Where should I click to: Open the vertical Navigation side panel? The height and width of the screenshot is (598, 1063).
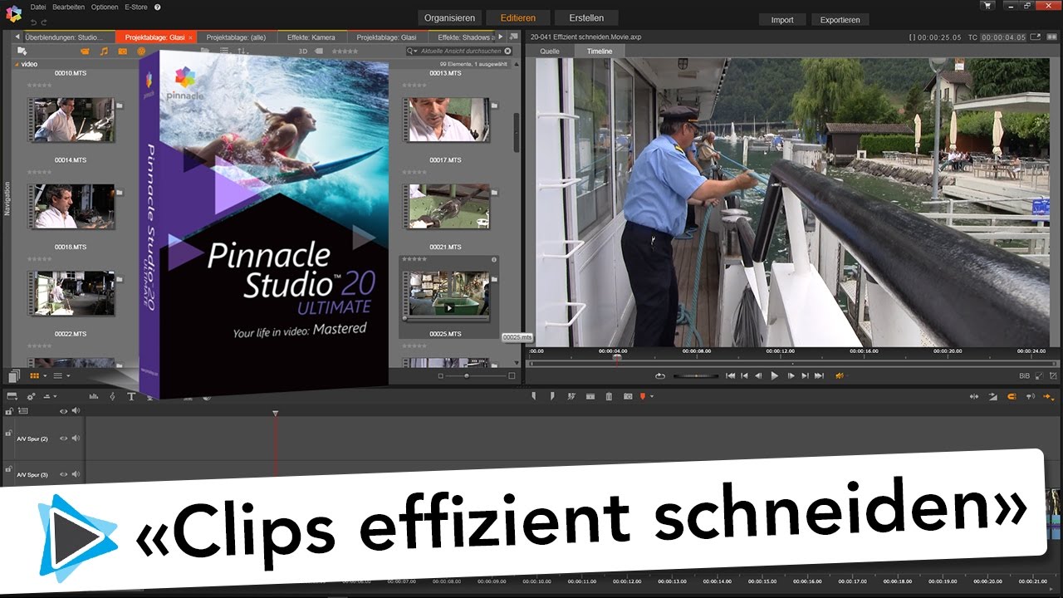tap(7, 199)
